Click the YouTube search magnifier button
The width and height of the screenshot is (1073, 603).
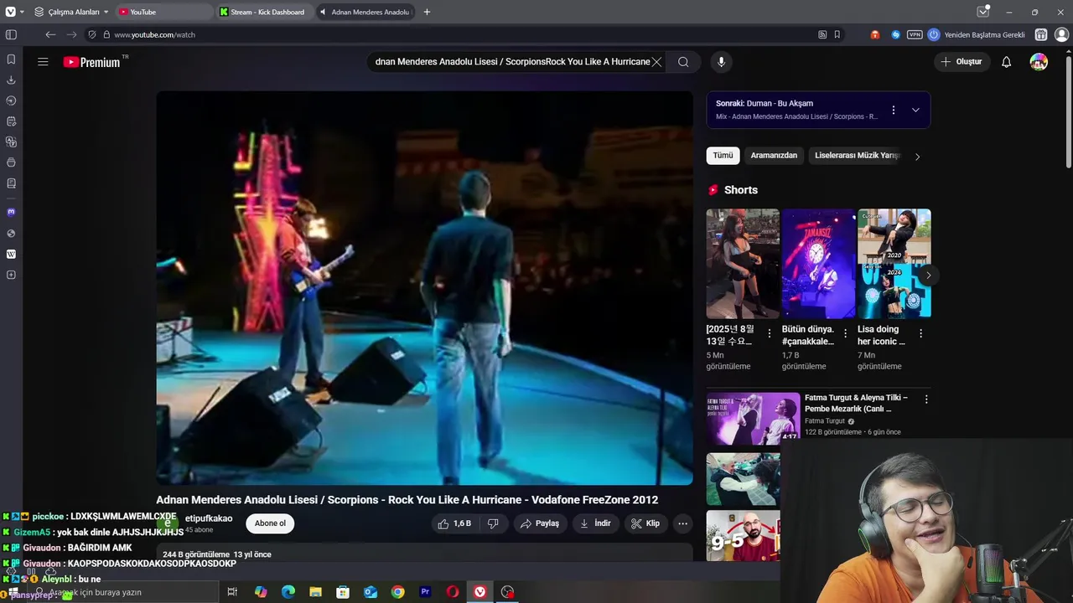(683, 62)
